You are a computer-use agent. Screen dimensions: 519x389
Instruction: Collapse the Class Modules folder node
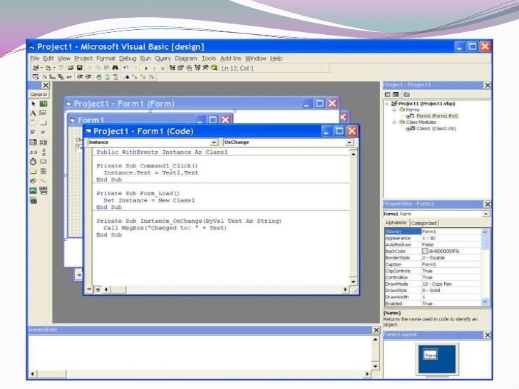(x=394, y=123)
